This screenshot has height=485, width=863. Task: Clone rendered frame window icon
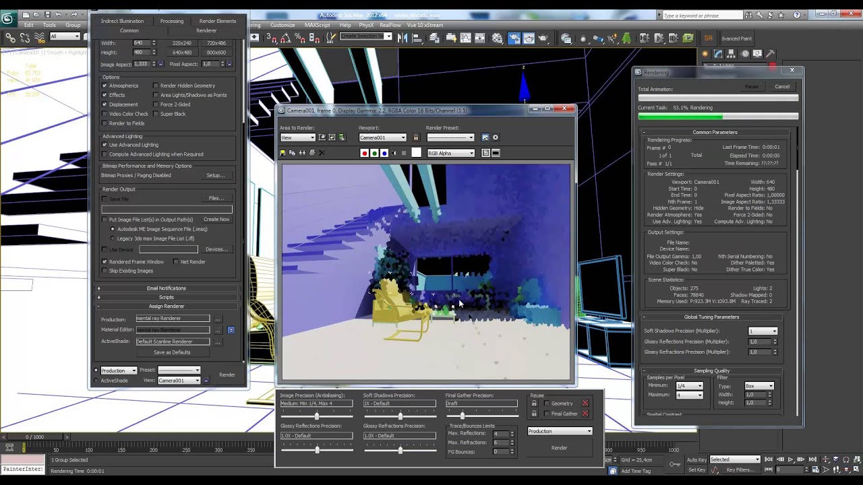tap(302, 153)
